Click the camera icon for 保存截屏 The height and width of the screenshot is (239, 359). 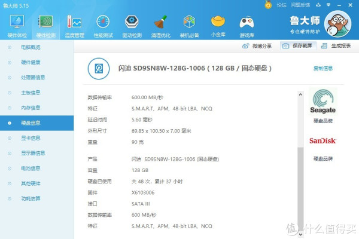pos(285,46)
